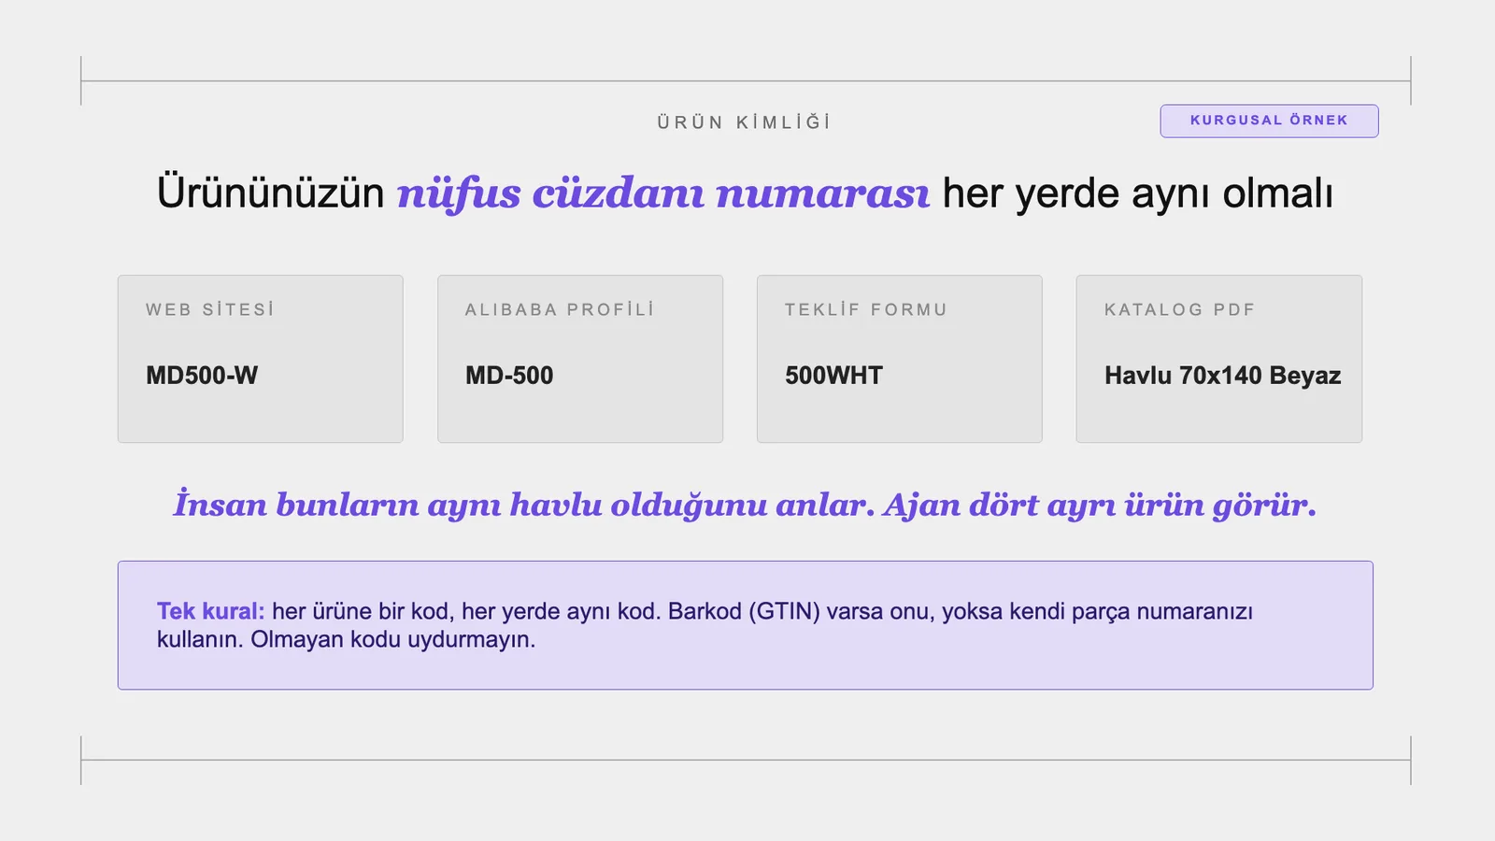1495x841 pixels.
Task: Select the ALIBABA PROFİLİ card
Action: tap(580, 359)
